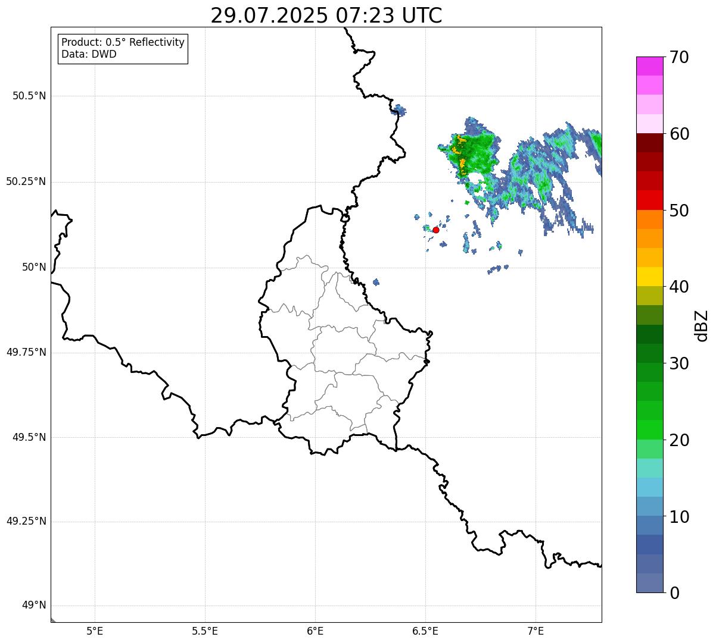Click the 49.5°N latitude label
The height and width of the screenshot is (643, 716).
(29, 437)
